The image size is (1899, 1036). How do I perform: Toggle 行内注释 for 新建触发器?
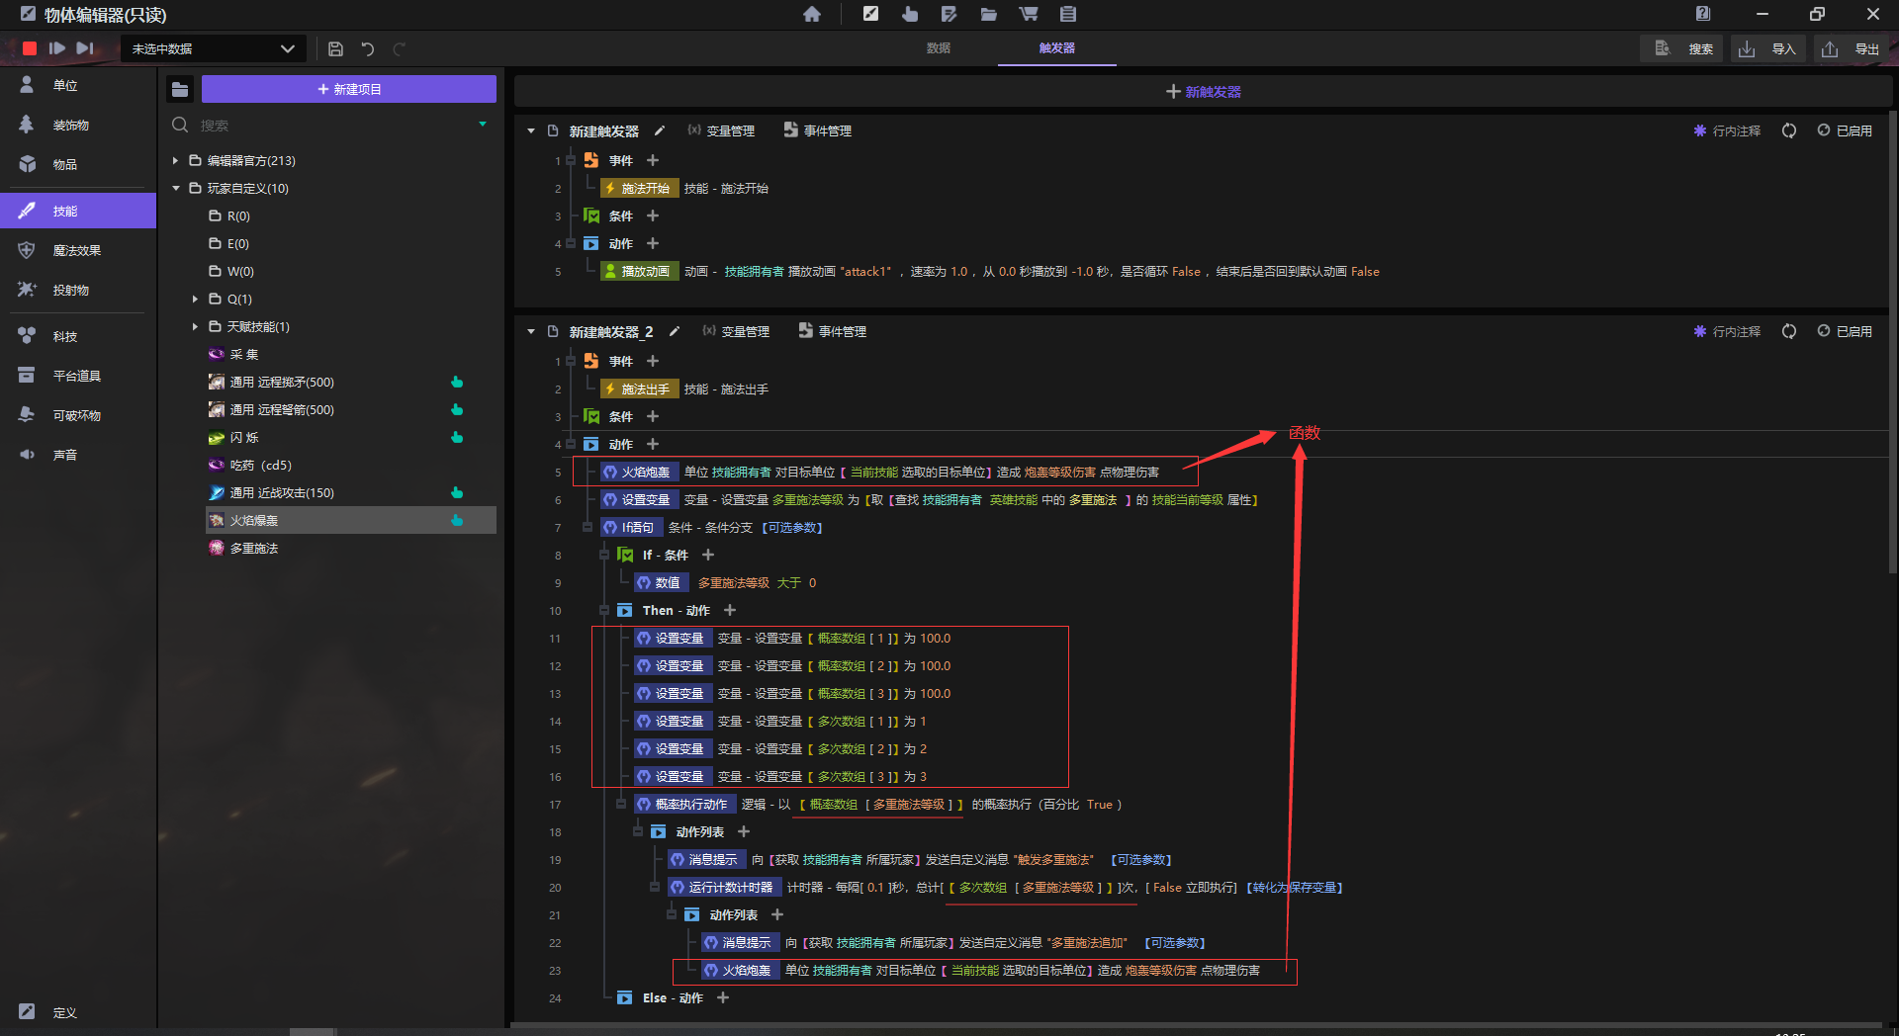(1727, 130)
